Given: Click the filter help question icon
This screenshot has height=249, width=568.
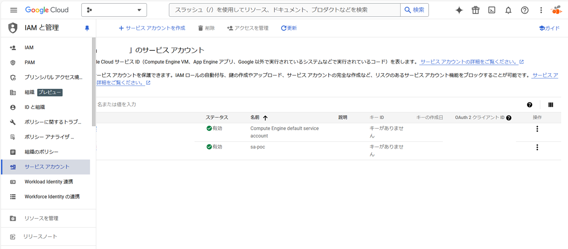Looking at the screenshot, I should [530, 105].
